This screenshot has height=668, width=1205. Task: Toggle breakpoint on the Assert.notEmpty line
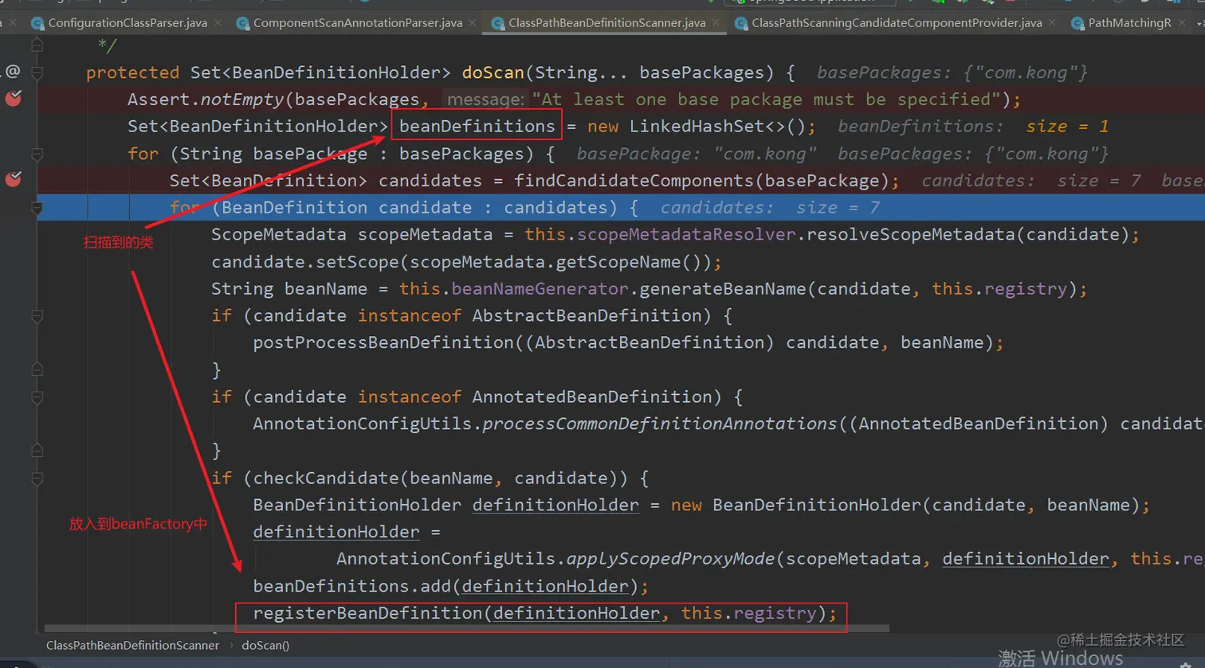[x=14, y=99]
